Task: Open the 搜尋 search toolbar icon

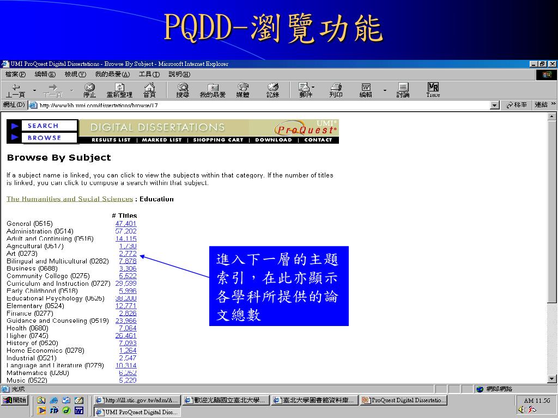Action: (183, 90)
